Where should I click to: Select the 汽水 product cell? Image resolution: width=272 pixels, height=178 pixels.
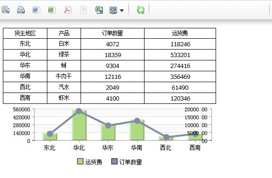click(64, 87)
